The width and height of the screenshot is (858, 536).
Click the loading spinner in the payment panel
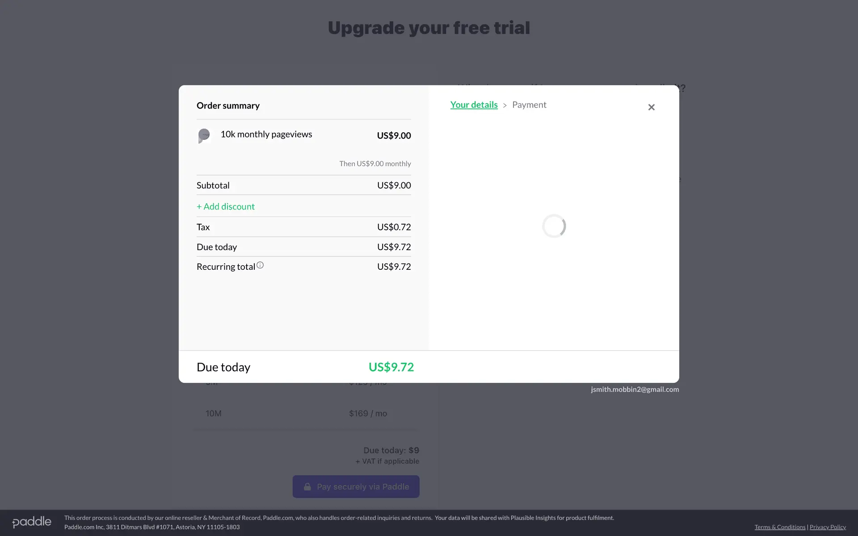click(554, 226)
